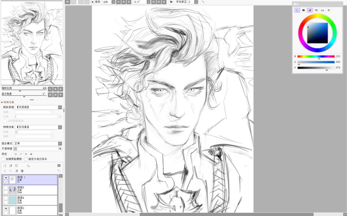Toggle the color wheel panel icon

(x=297, y=10)
